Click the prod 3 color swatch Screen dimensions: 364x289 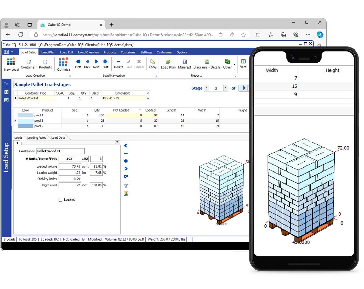pyautogui.click(x=25, y=121)
